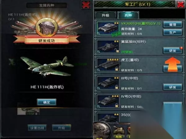Click the 设置出战 button

coord(37,128)
